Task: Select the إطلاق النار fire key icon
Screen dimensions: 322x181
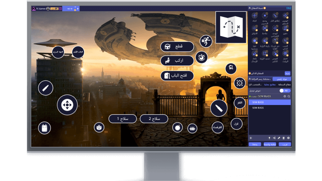Action: coord(275,16)
